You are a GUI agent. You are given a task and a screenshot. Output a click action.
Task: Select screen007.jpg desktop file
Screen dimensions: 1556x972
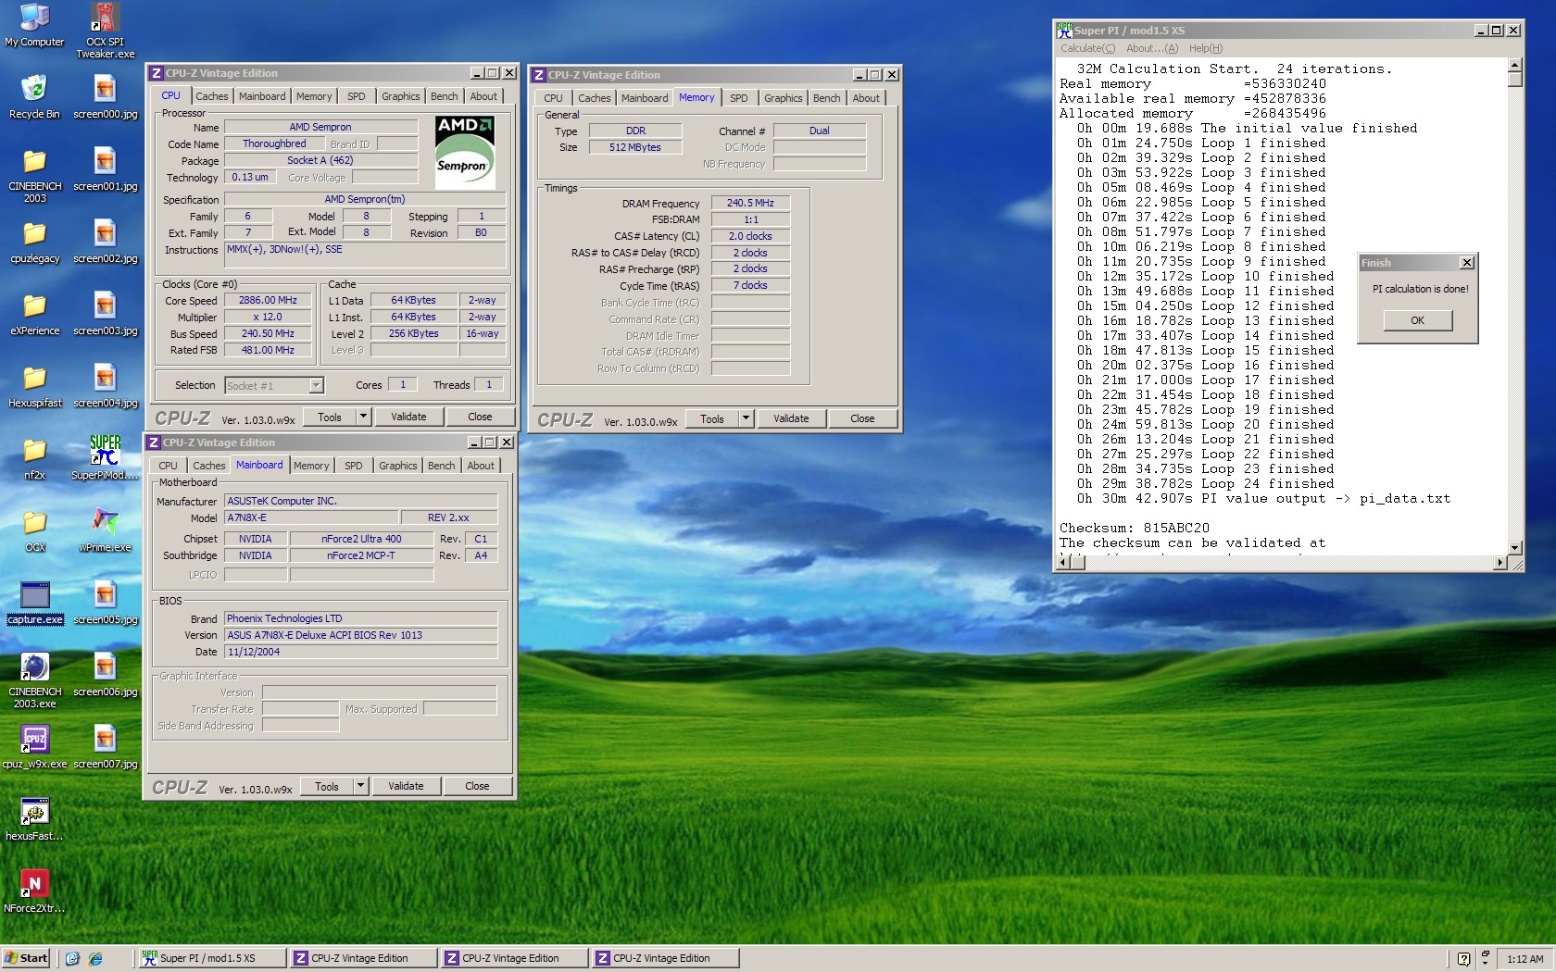(105, 747)
